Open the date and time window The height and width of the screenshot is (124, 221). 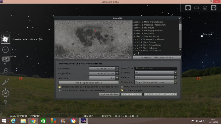(x=5, y=50)
